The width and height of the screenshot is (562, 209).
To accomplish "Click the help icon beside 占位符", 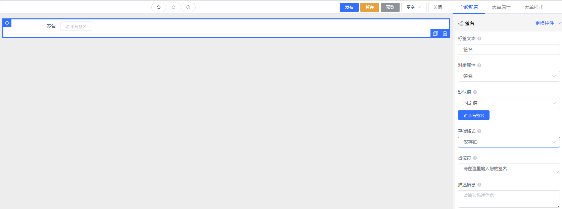I will coord(475,158).
